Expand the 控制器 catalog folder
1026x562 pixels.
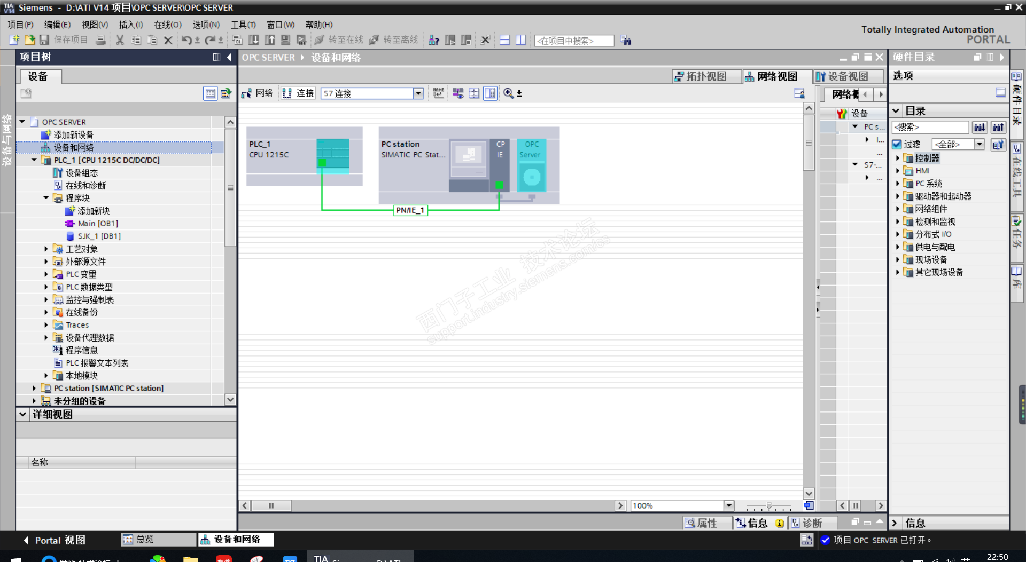(x=898, y=158)
